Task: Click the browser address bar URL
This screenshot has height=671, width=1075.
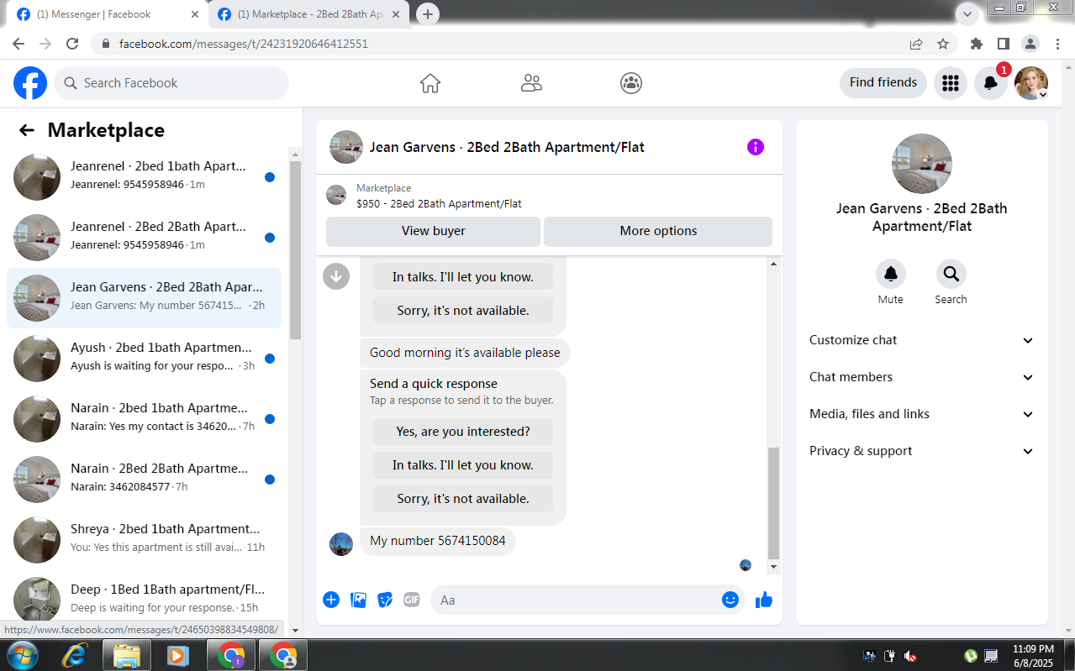Action: (x=244, y=44)
